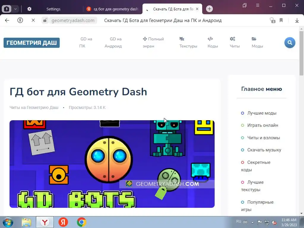Screen dimensions: 304x228
Task: Show hidden system tray icons
Action: [252, 222]
